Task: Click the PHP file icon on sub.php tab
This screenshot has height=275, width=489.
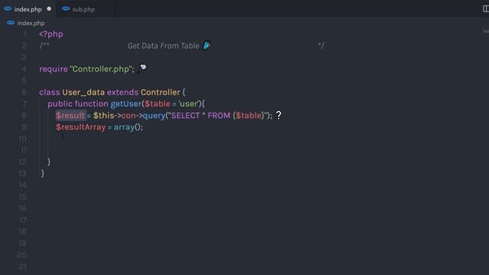Action: point(66,8)
